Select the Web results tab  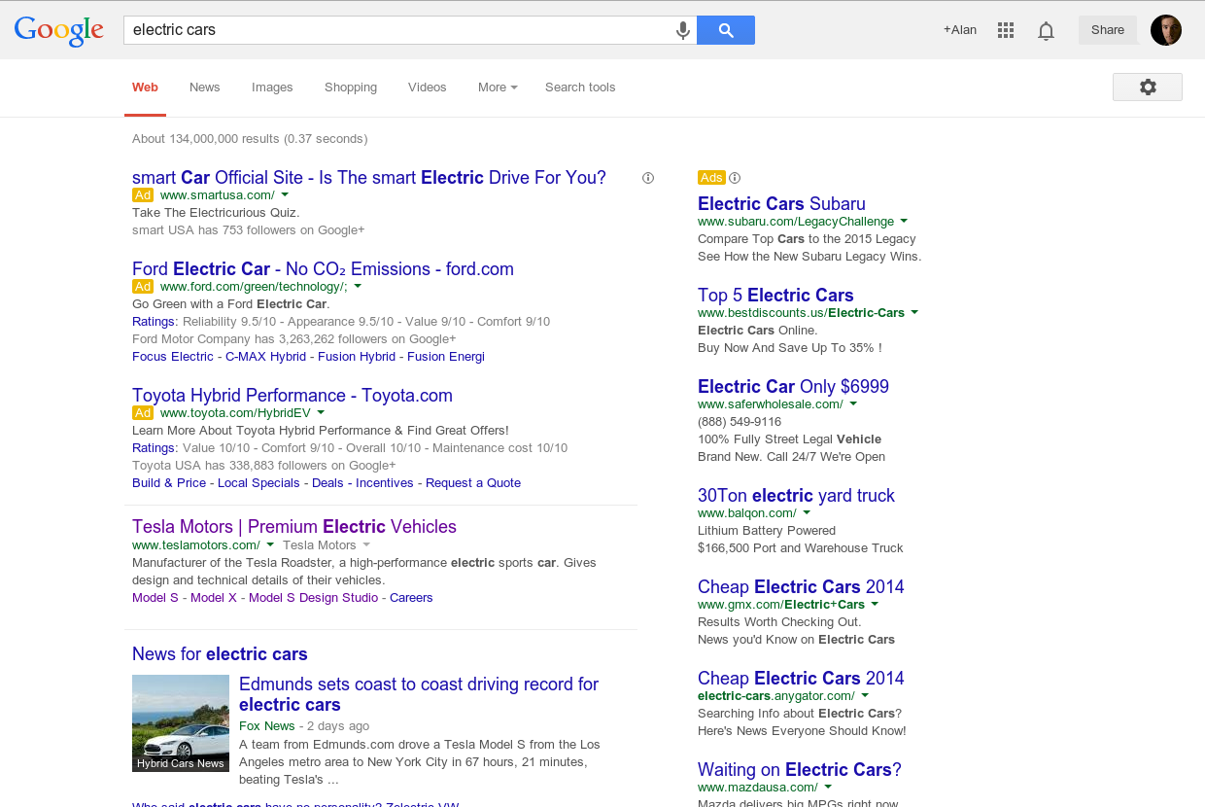(x=146, y=88)
